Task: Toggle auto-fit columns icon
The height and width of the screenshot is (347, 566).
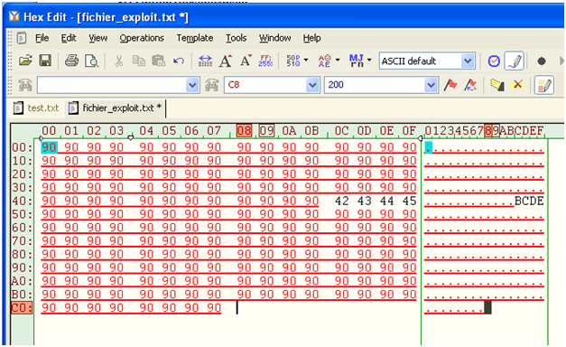Action: (205, 61)
